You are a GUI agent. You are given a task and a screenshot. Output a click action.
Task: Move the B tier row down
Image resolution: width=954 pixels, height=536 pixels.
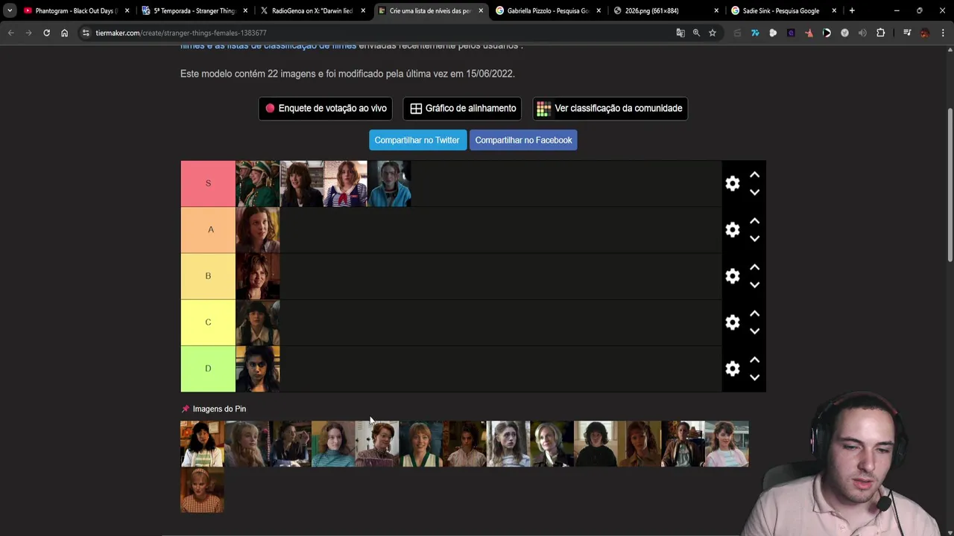[754, 284]
